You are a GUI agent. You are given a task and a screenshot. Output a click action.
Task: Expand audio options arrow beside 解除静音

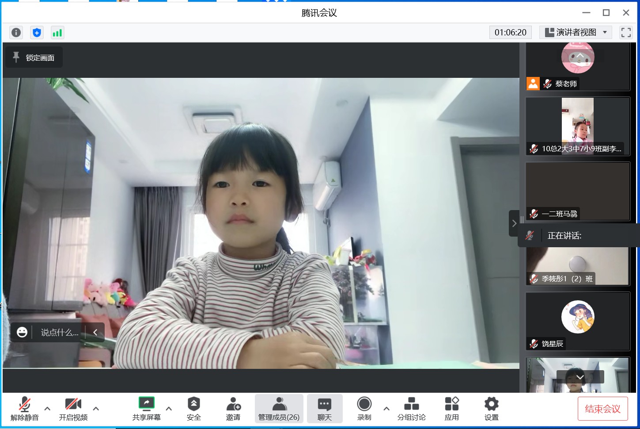click(x=47, y=409)
